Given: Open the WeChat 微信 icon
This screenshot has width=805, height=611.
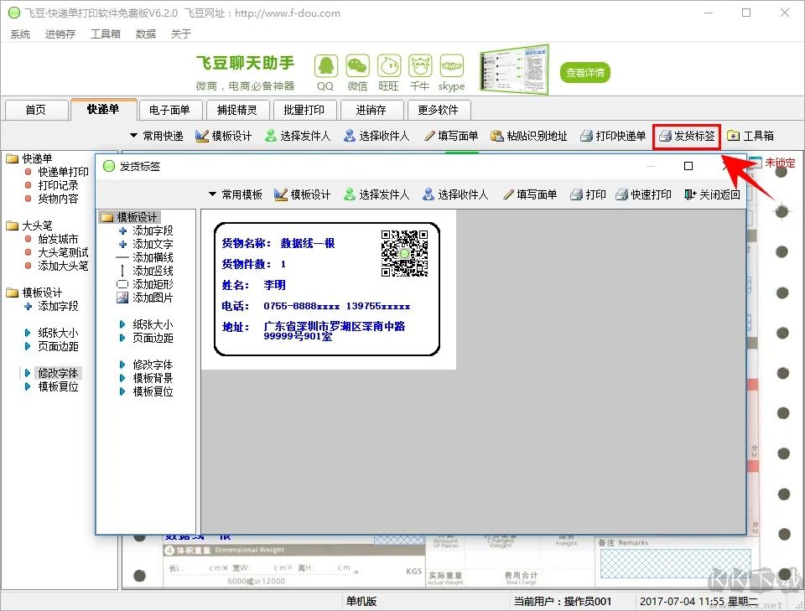Looking at the screenshot, I should [x=356, y=66].
